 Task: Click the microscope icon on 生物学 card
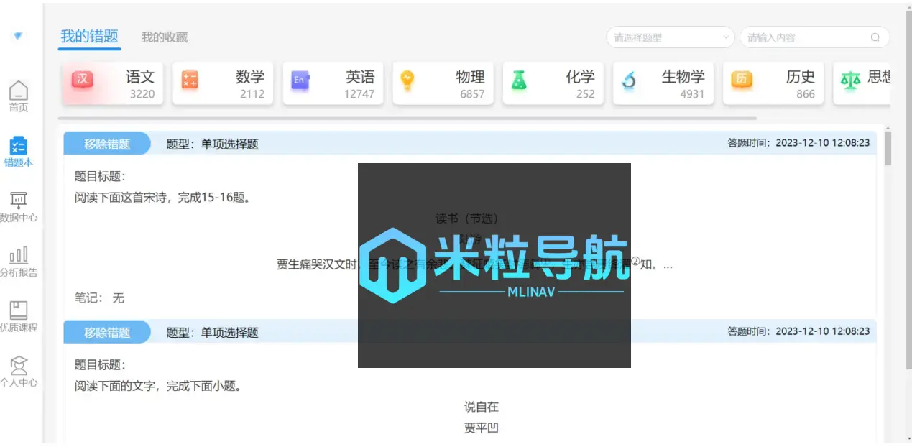[x=629, y=80]
